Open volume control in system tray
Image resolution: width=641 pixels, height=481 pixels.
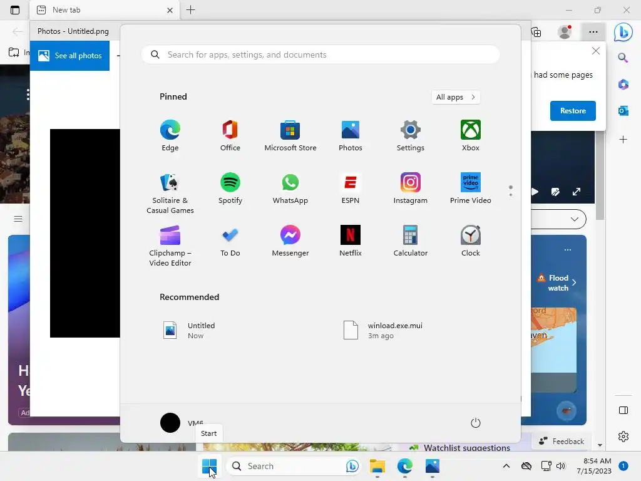561,466
